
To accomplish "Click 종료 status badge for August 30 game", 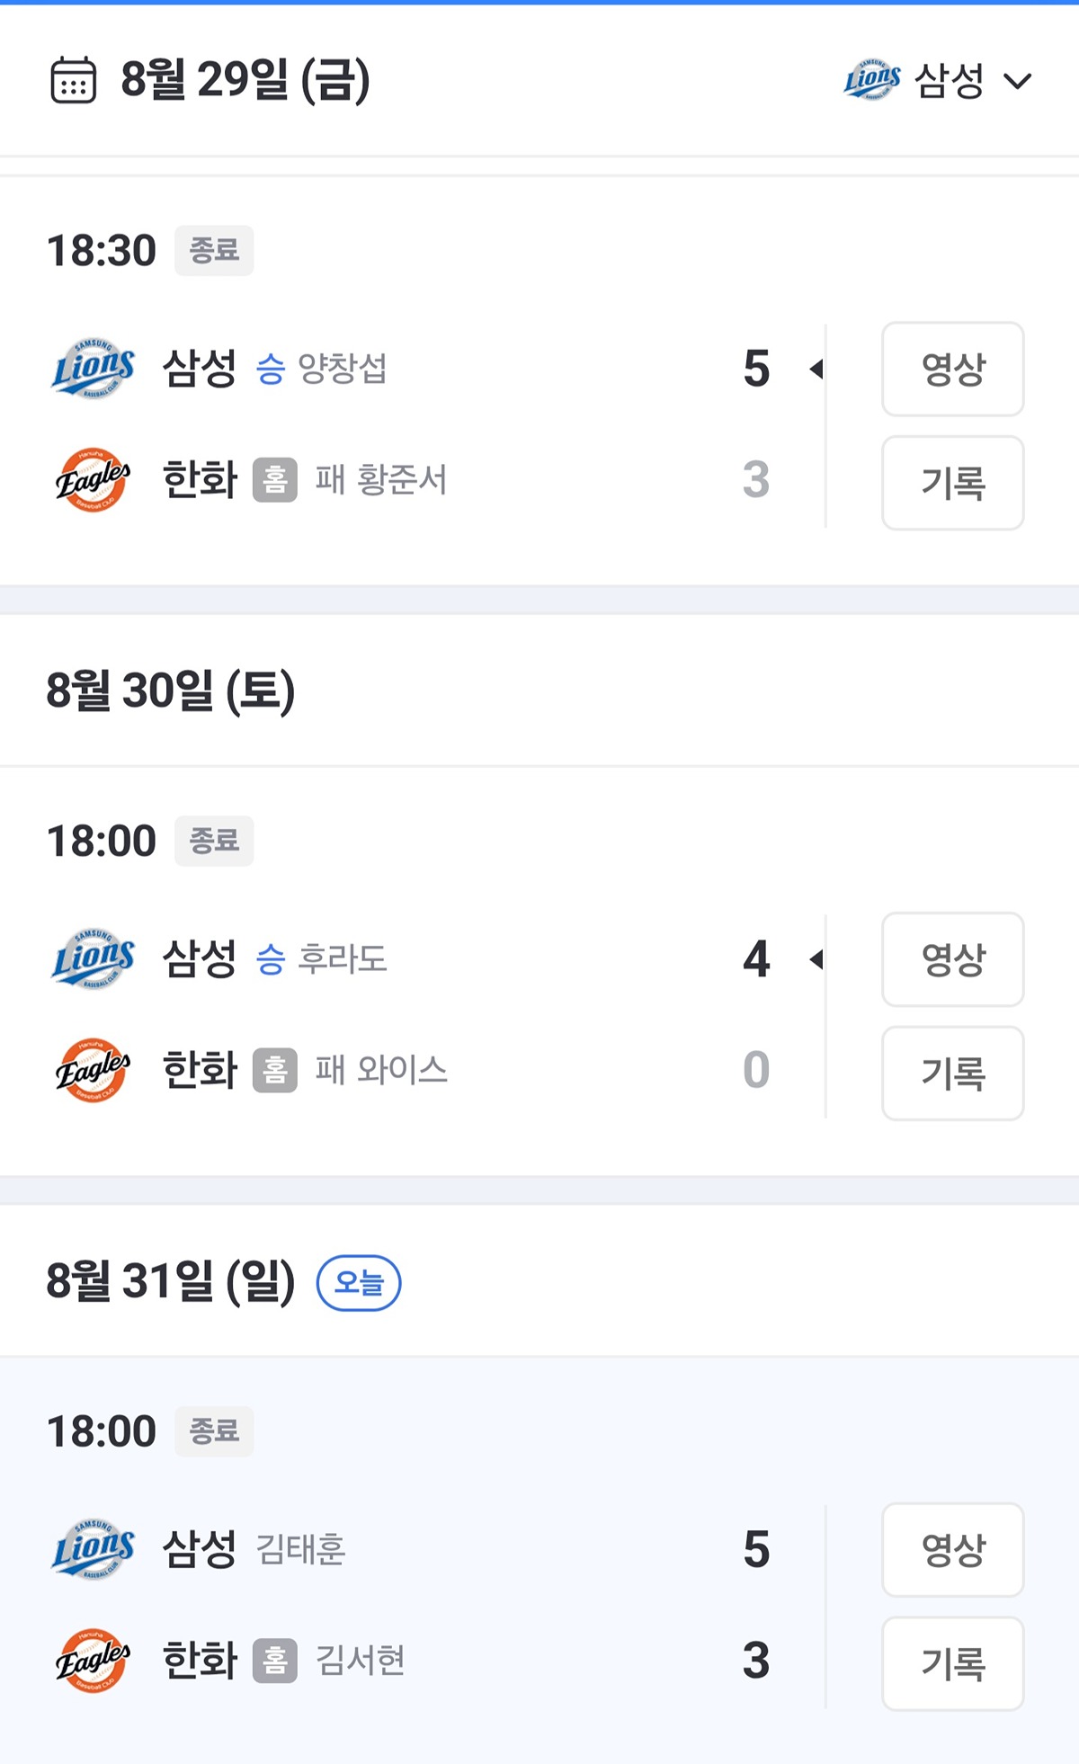I will pos(214,841).
